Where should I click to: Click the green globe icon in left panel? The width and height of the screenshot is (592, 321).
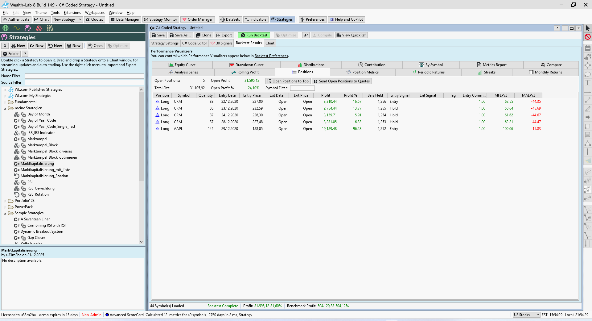click(x=6, y=28)
